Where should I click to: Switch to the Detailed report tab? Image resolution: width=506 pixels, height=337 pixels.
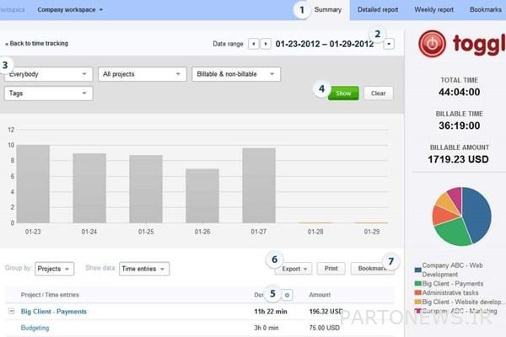click(379, 10)
